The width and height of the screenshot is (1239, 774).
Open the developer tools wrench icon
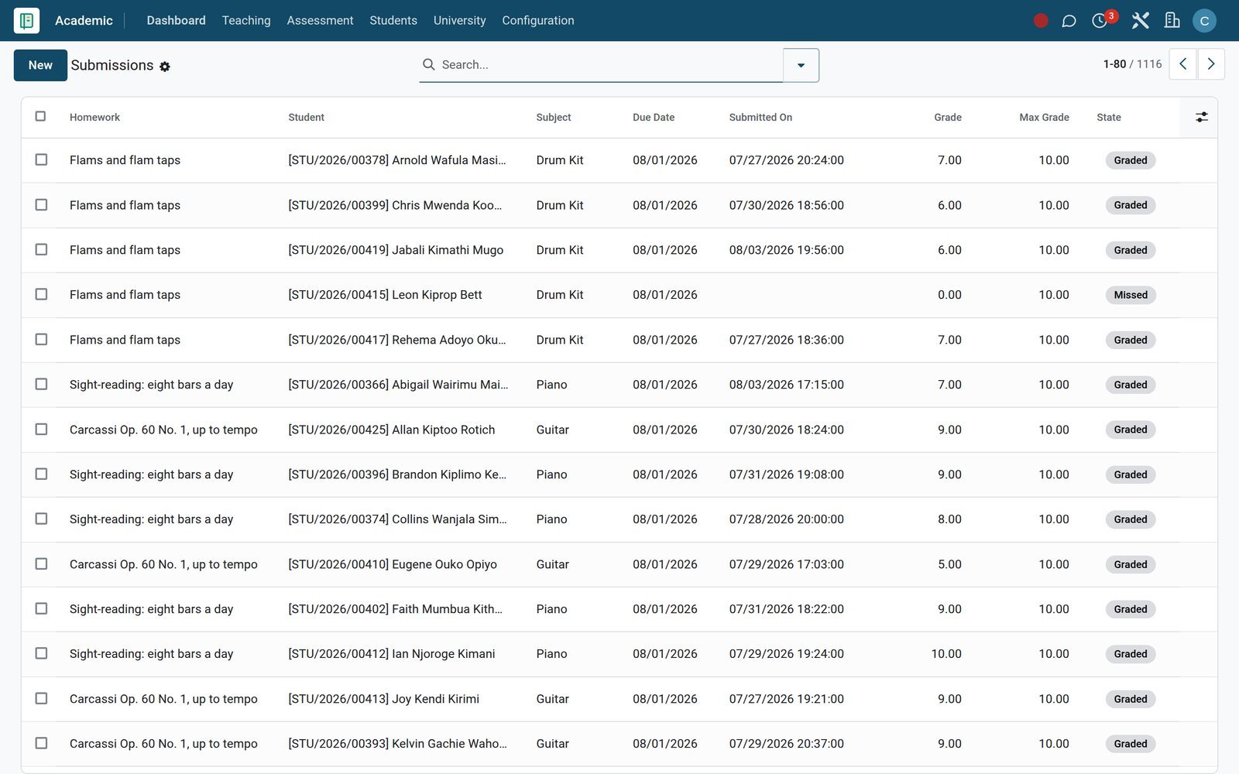pyautogui.click(x=1140, y=21)
